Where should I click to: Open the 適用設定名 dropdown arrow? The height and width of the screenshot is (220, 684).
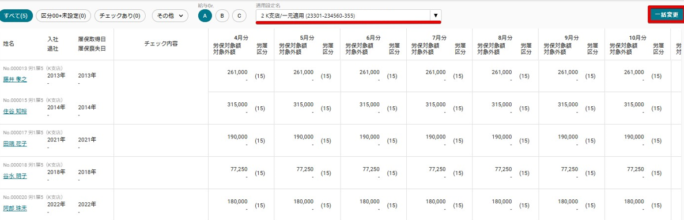point(436,16)
